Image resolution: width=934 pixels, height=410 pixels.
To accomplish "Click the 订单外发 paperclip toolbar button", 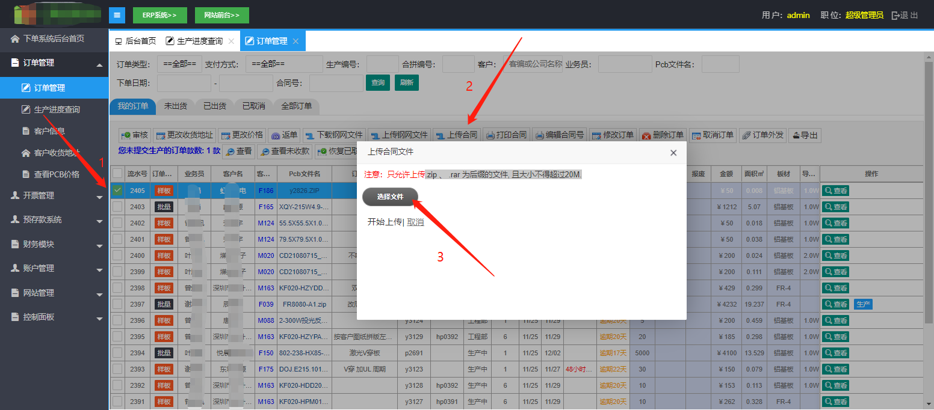I will 762,135.
